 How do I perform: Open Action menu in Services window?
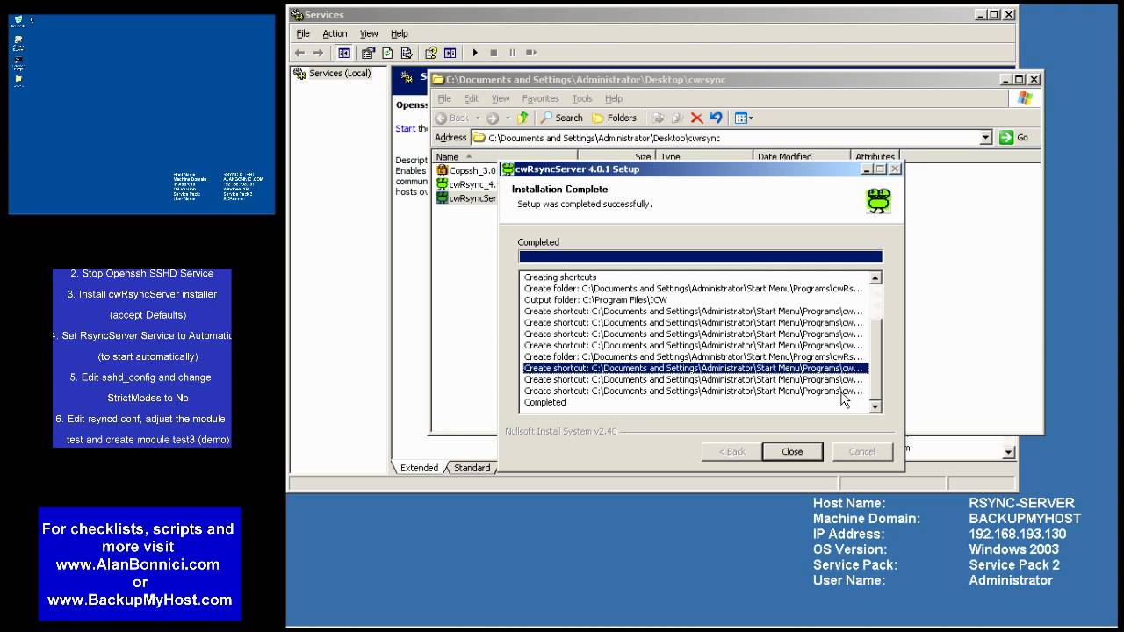[x=335, y=33]
